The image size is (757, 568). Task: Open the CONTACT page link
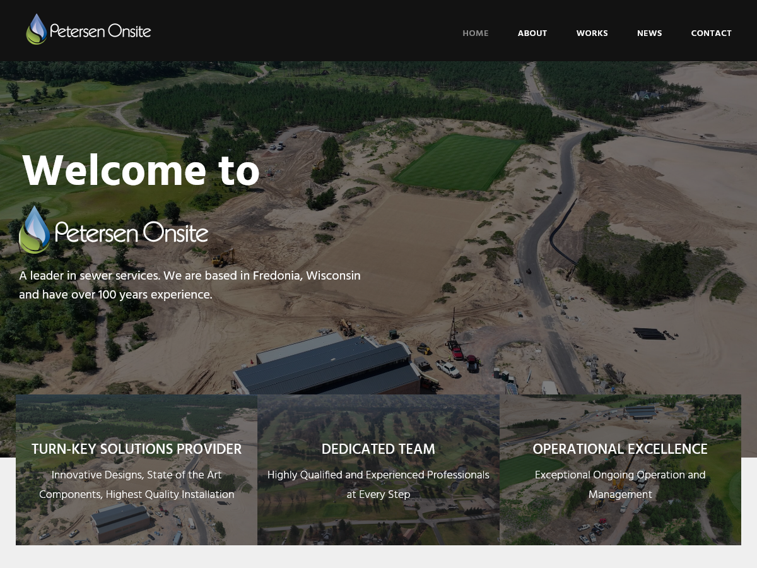pos(711,33)
